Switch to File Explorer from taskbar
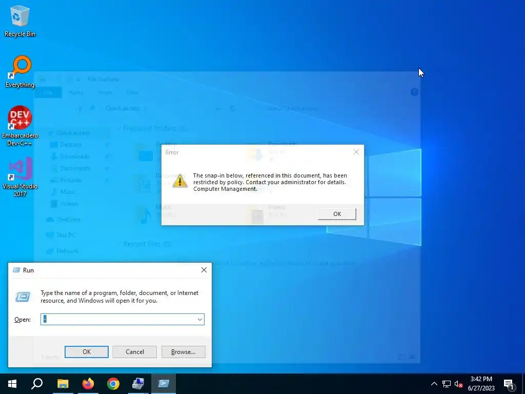Viewport: 525px width, 394px height. coord(63,384)
